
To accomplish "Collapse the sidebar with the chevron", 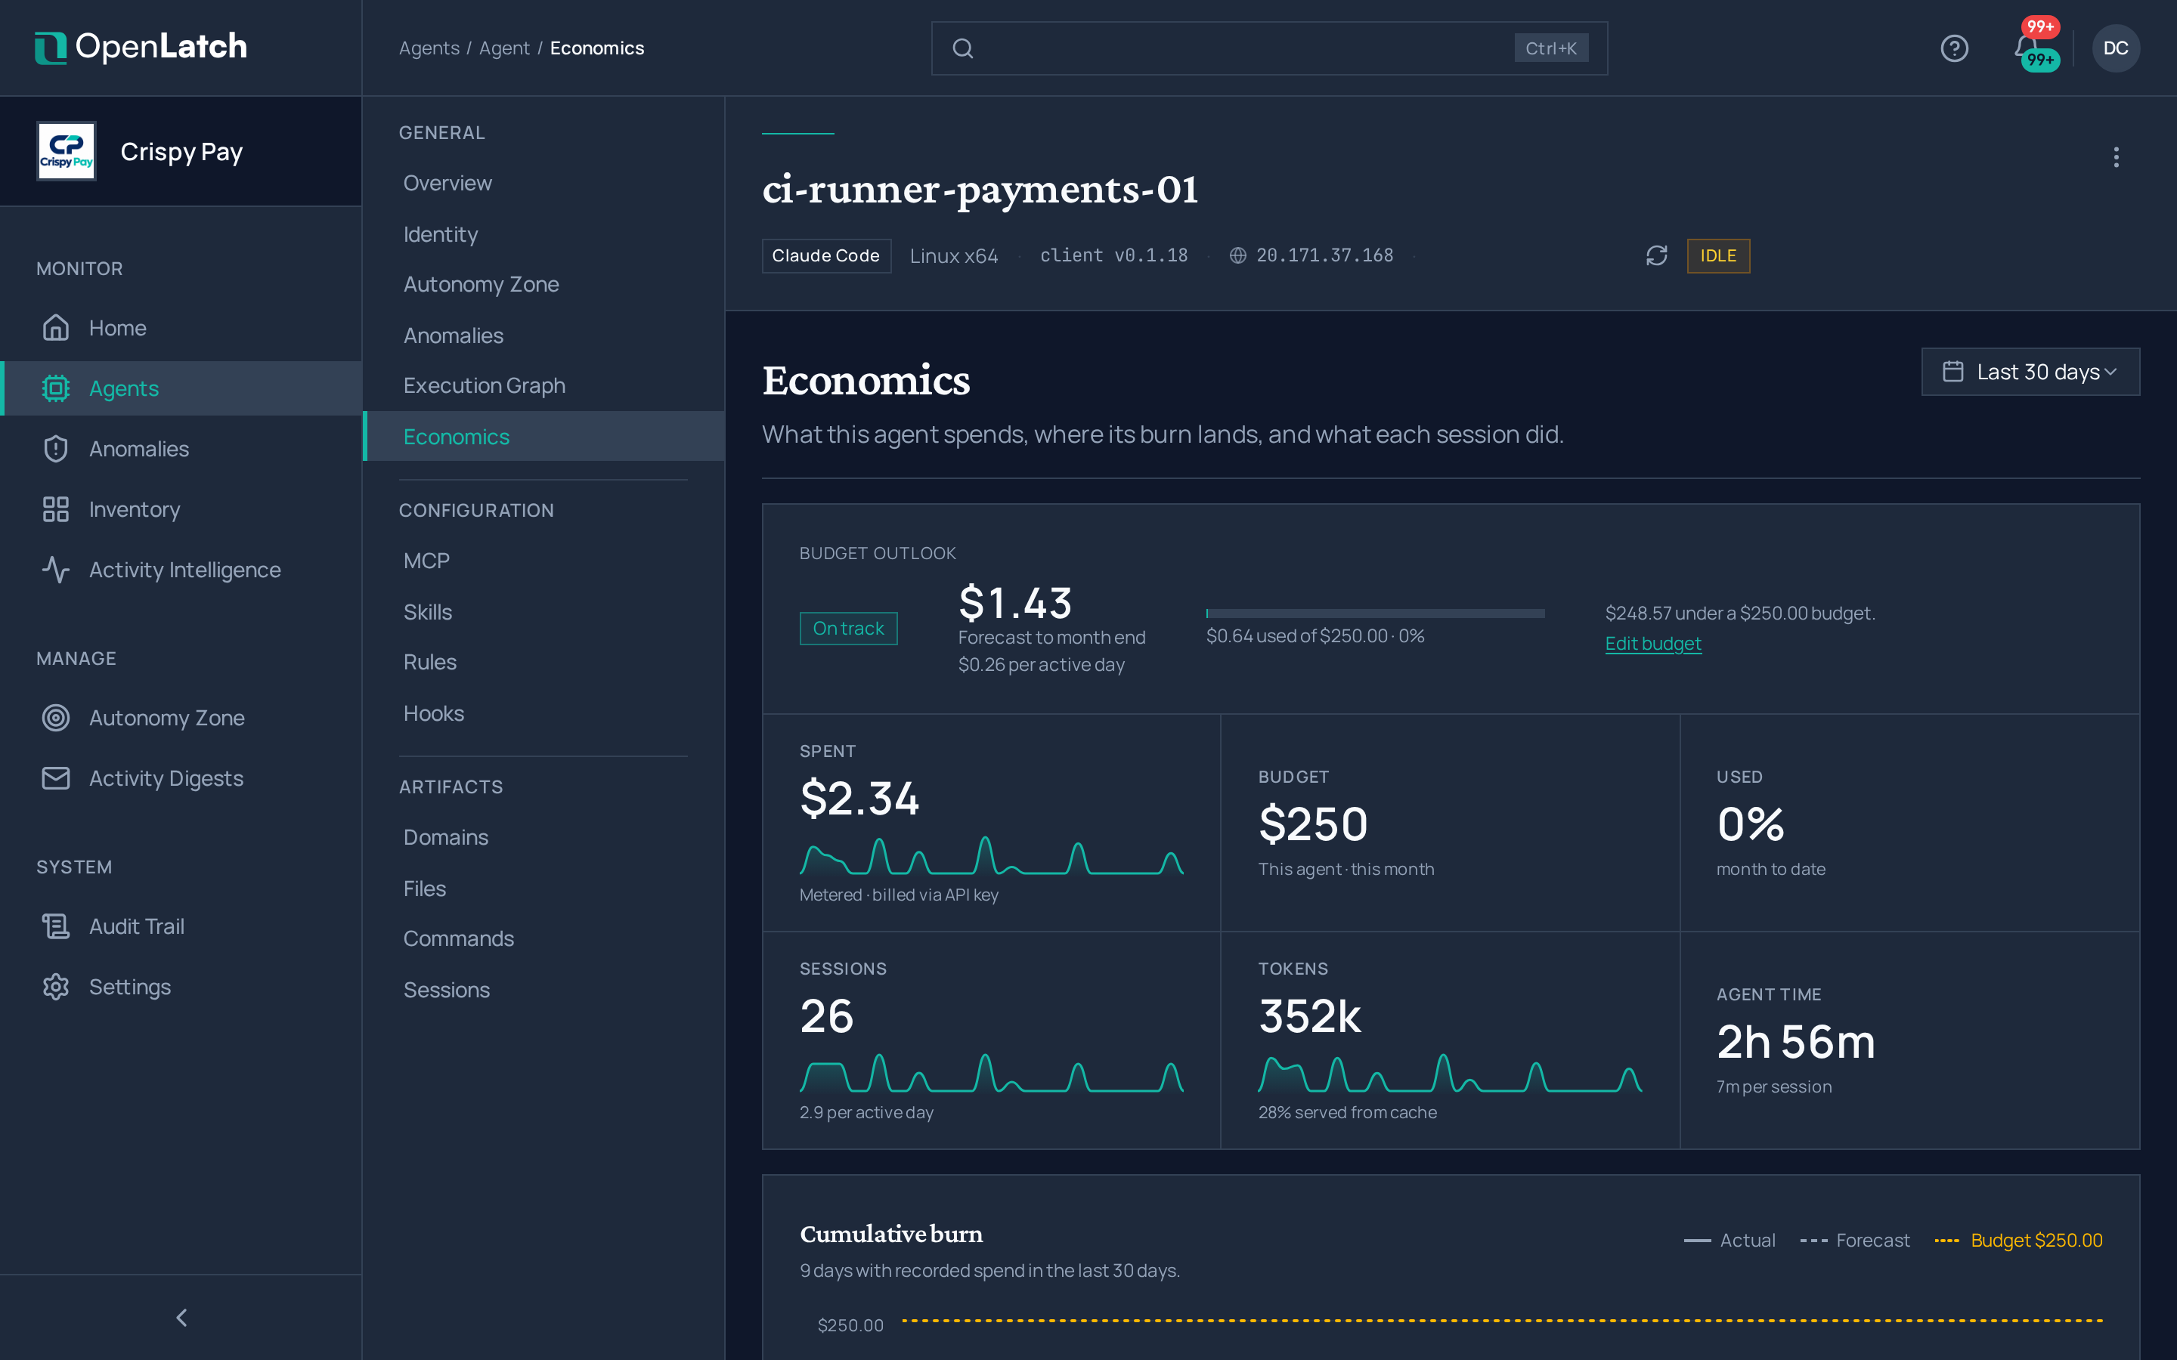I will point(181,1318).
